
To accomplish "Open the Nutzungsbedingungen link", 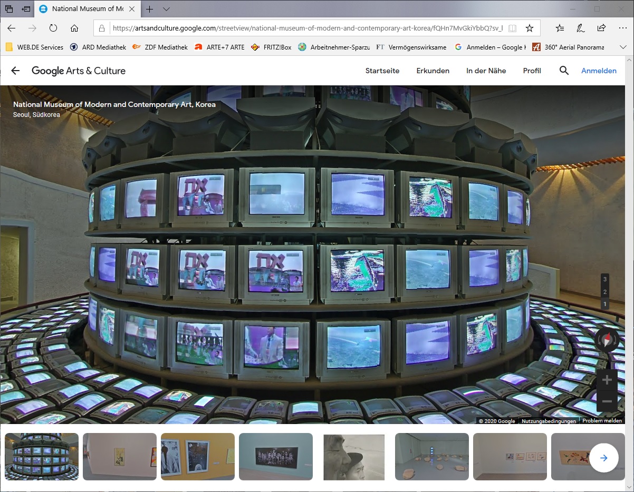I will (549, 421).
